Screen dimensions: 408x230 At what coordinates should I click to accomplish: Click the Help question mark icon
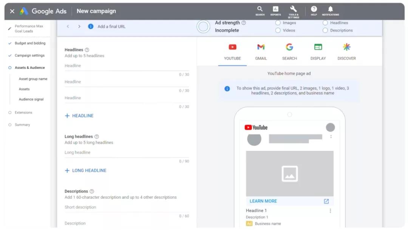point(314,11)
